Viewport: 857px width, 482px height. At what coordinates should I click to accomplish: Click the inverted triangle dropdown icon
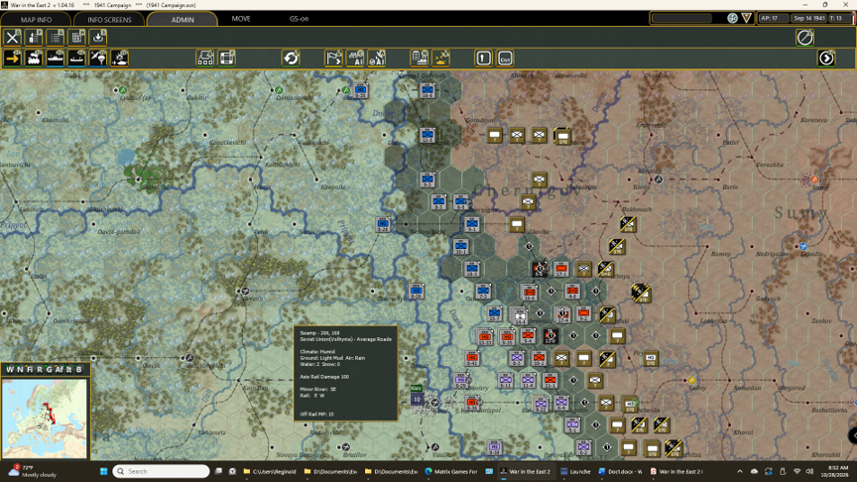[747, 18]
